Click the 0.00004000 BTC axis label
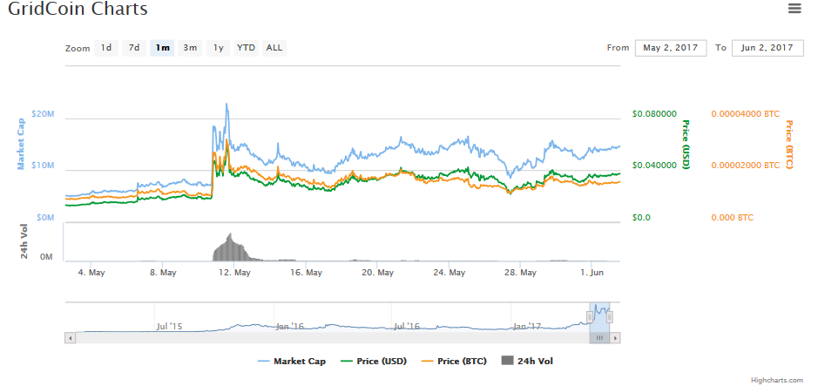Viewport: 818px width, 386px height. point(746,113)
